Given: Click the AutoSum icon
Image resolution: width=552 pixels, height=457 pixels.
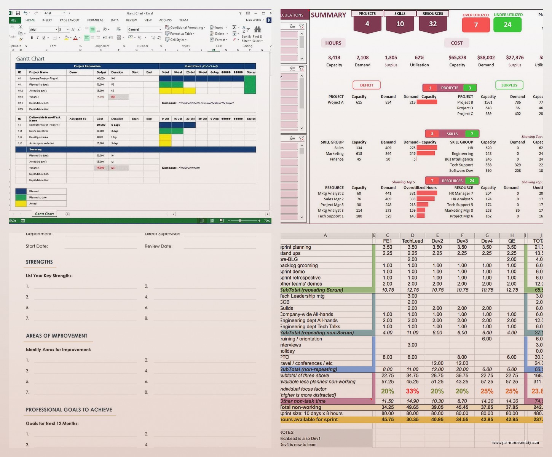Looking at the screenshot, I should coord(234,27).
